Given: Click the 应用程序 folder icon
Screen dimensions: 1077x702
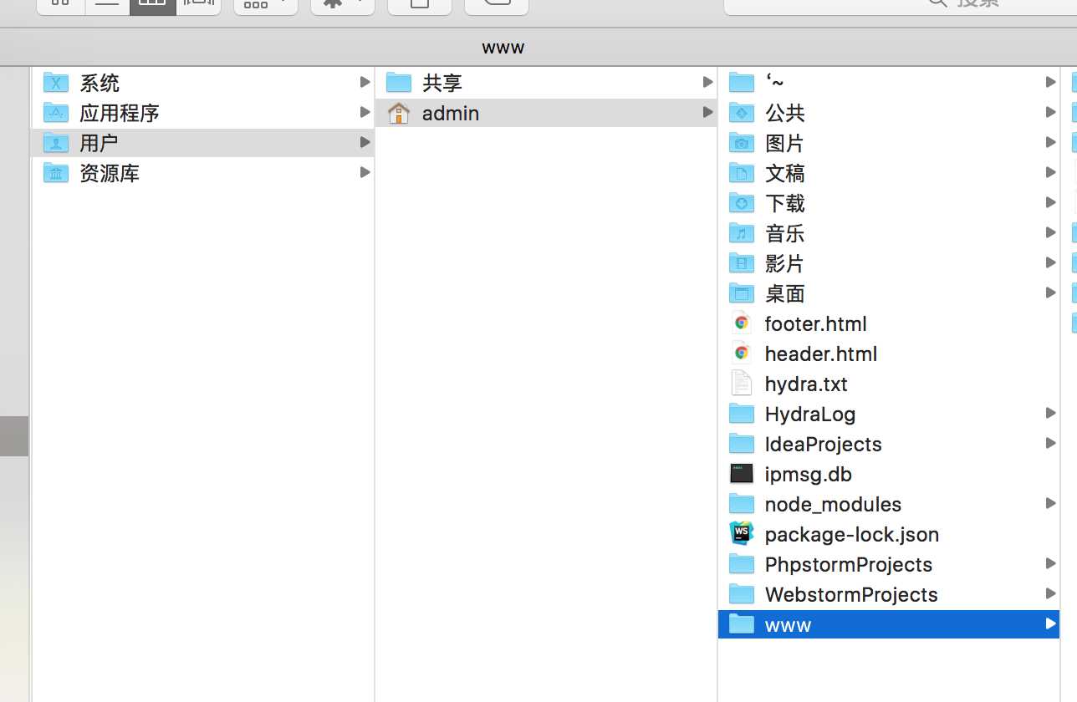Looking at the screenshot, I should pos(56,112).
